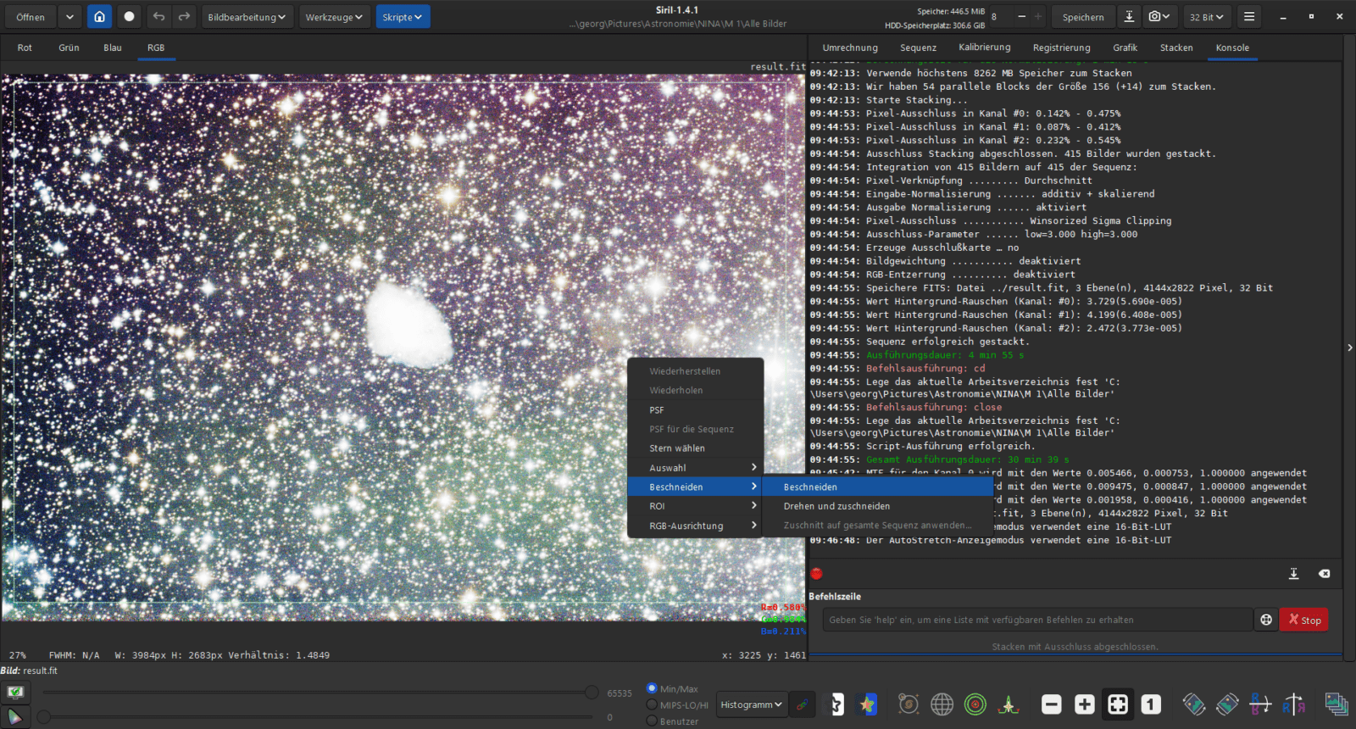This screenshot has width=1356, height=729.
Task: Select the Min/Max radio button
Action: pyautogui.click(x=652, y=688)
